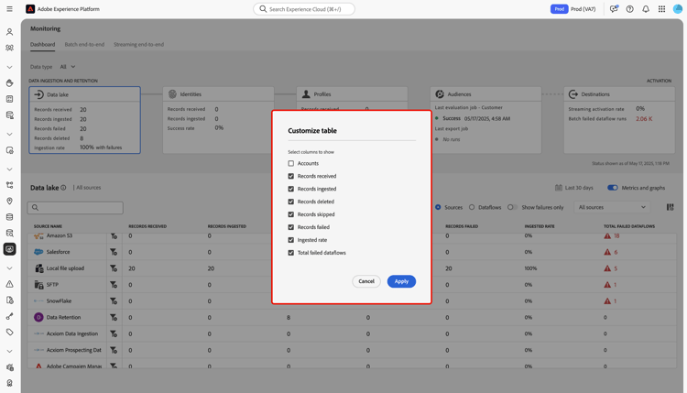The image size is (687, 393).
Task: Click the Cancel button in dialog
Action: point(366,281)
